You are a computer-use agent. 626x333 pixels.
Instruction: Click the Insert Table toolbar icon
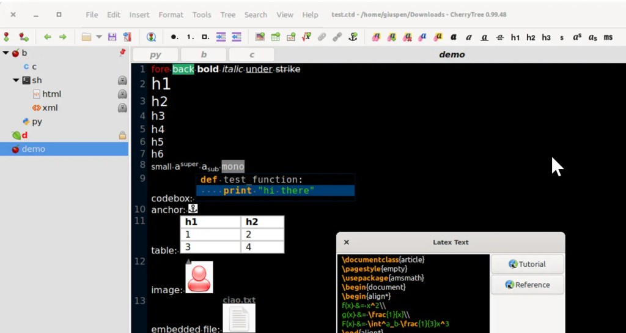(x=275, y=37)
